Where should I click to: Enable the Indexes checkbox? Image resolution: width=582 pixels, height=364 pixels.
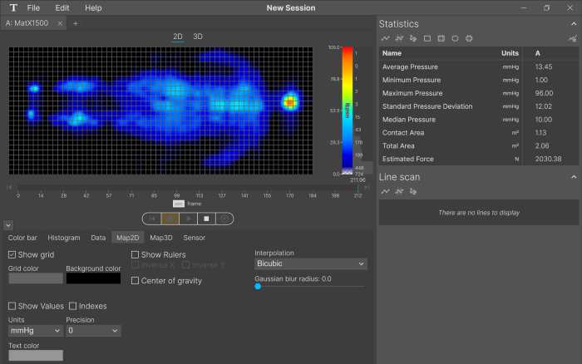73,306
